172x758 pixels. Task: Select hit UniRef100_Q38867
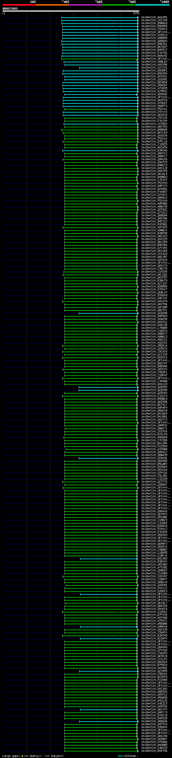click(x=154, y=485)
